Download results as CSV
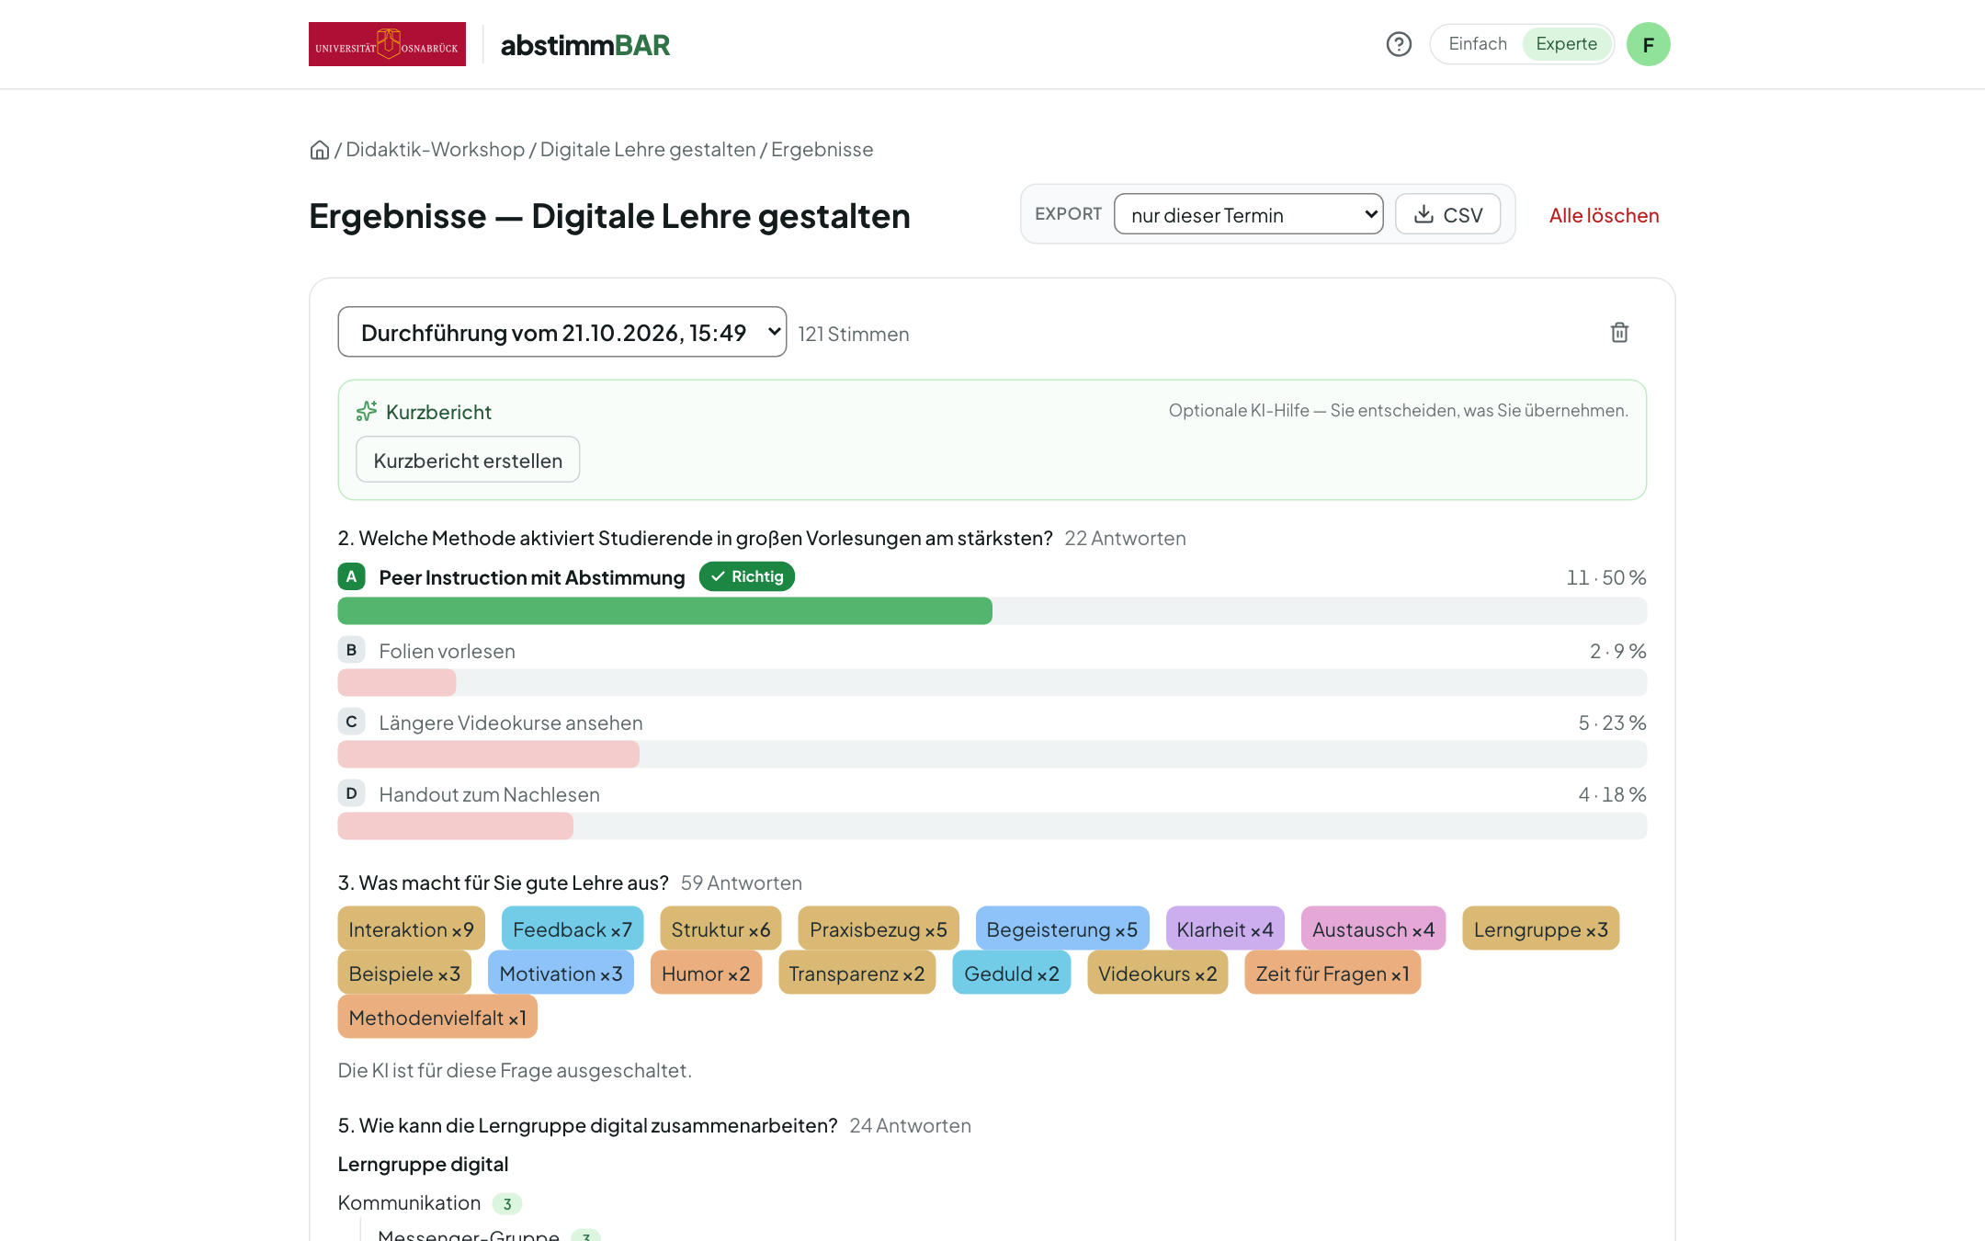This screenshot has width=1985, height=1241. click(x=1447, y=214)
